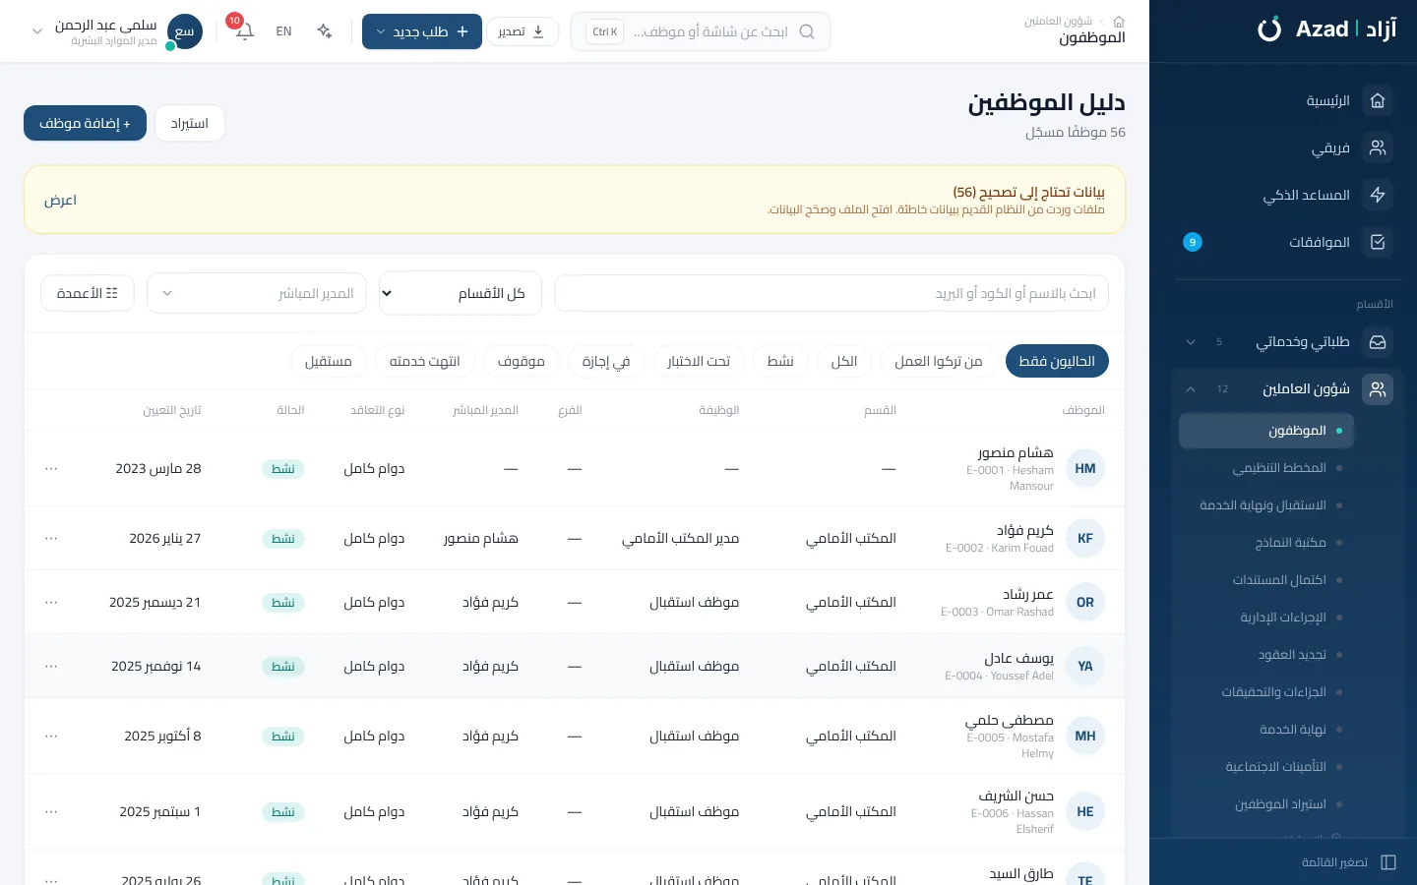Switch language via EN

click(283, 31)
